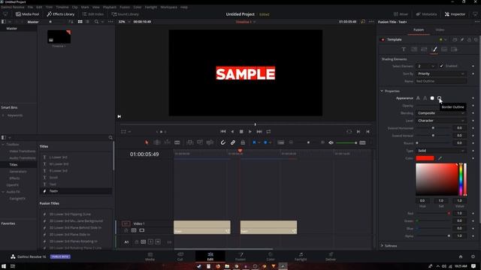Toggle timeline Snapping magnet icon
481x270 pixels.
pos(223,142)
